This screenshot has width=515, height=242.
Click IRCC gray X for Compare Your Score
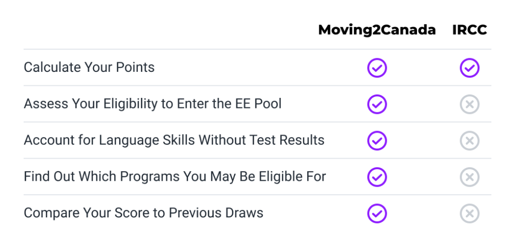(x=469, y=213)
